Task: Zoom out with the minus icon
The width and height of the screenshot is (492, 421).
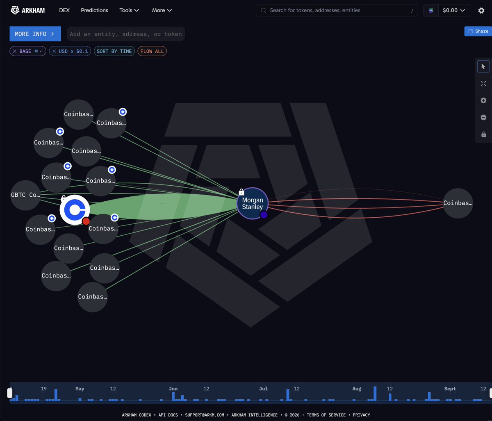Action: click(483, 118)
